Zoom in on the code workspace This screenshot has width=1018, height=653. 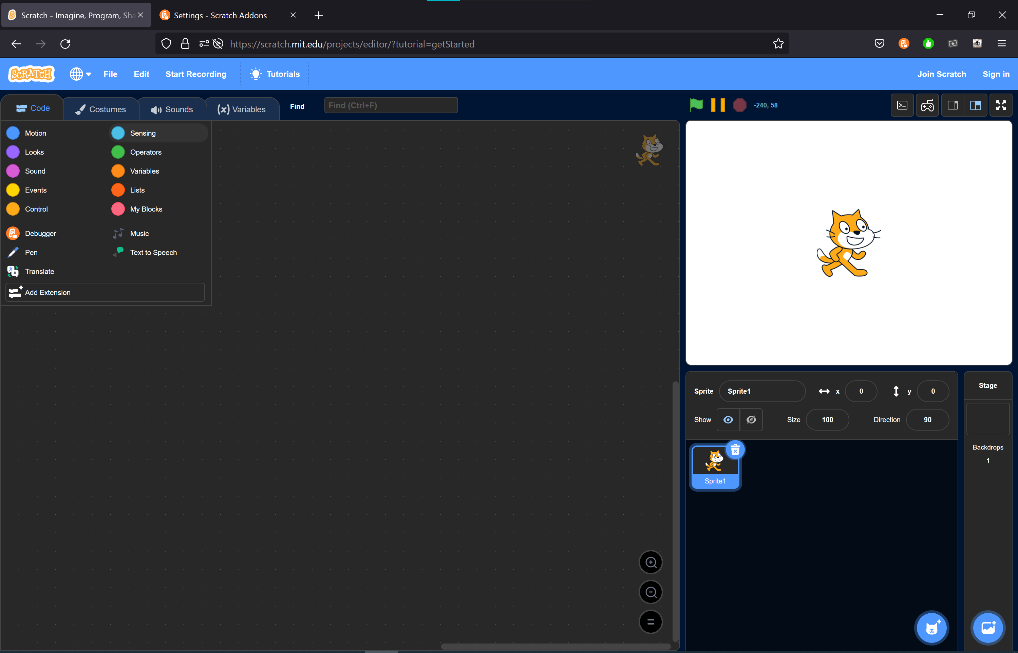point(651,562)
